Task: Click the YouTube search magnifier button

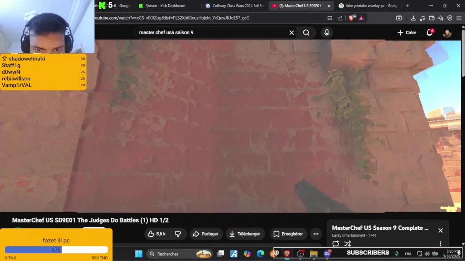Action: point(306,33)
